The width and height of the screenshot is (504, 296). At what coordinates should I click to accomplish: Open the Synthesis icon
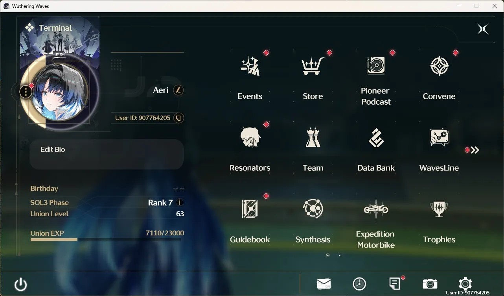[313, 209]
